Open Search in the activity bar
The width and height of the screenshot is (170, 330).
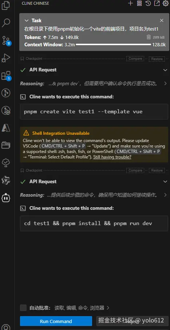(6, 23)
